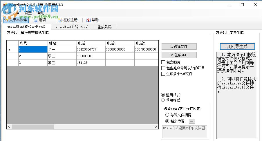
Task: Click the 1.选择文件 button
Action: pos(179,46)
